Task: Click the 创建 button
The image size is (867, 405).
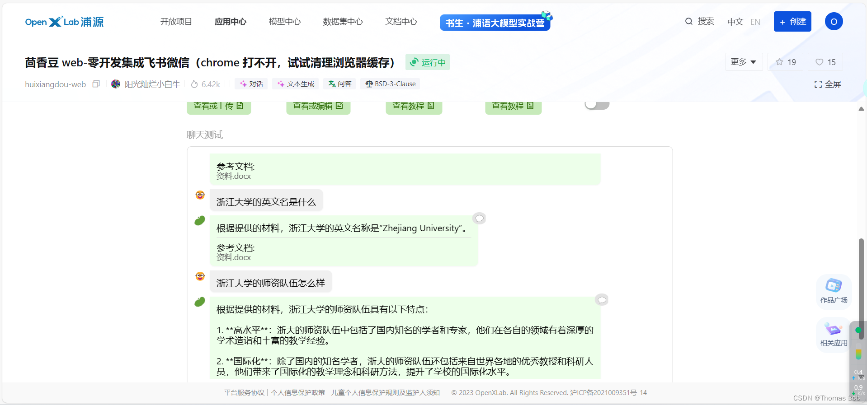Action: (x=792, y=22)
